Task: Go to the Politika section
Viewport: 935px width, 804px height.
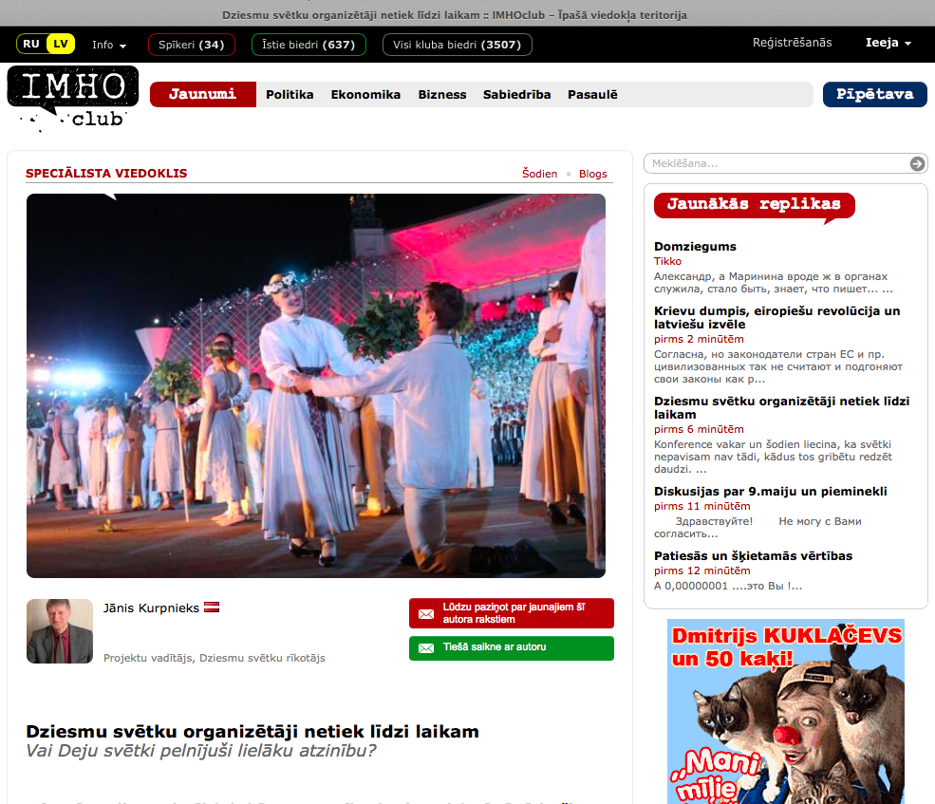Action: [x=290, y=94]
